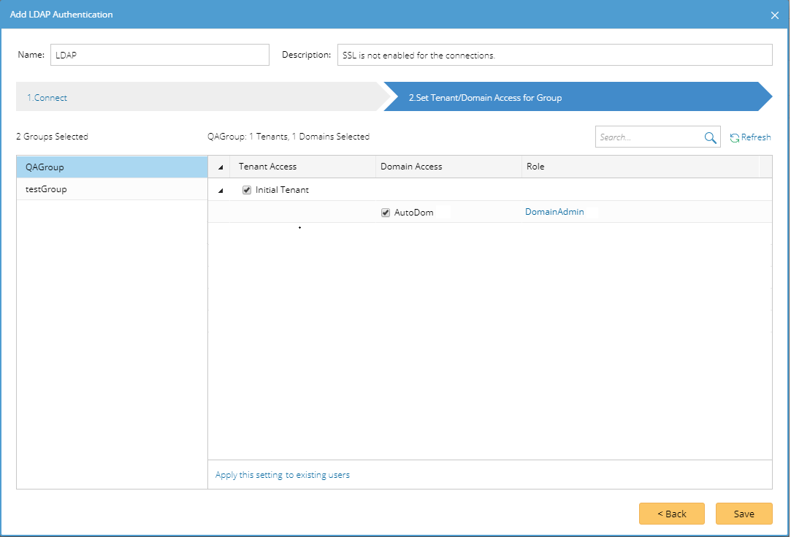Screen dimensions: 791x537
Task: Click the Role column header
Action: click(x=535, y=167)
